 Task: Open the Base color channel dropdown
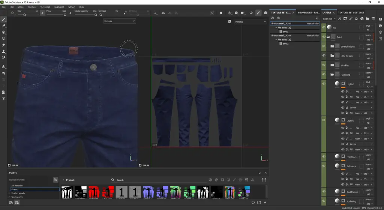point(329,19)
